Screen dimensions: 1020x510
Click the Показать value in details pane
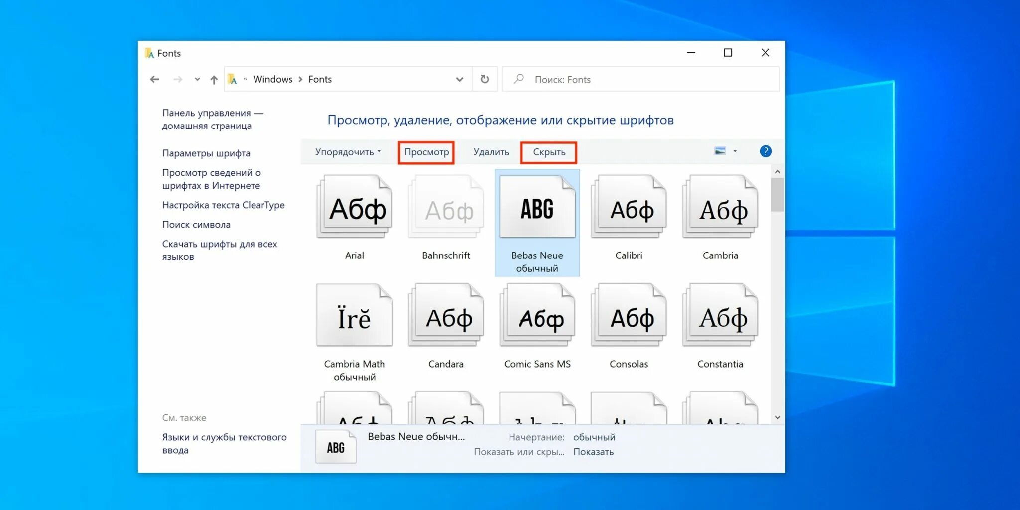pos(593,452)
